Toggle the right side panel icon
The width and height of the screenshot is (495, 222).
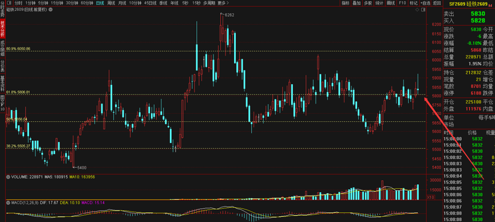[x=423, y=10]
